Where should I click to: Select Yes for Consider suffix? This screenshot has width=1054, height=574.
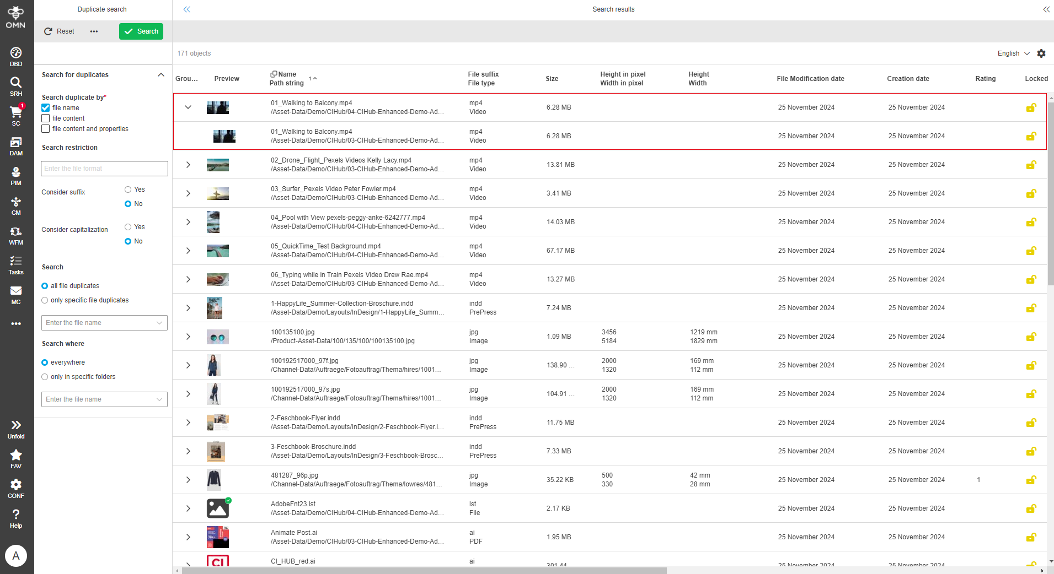[x=127, y=189]
